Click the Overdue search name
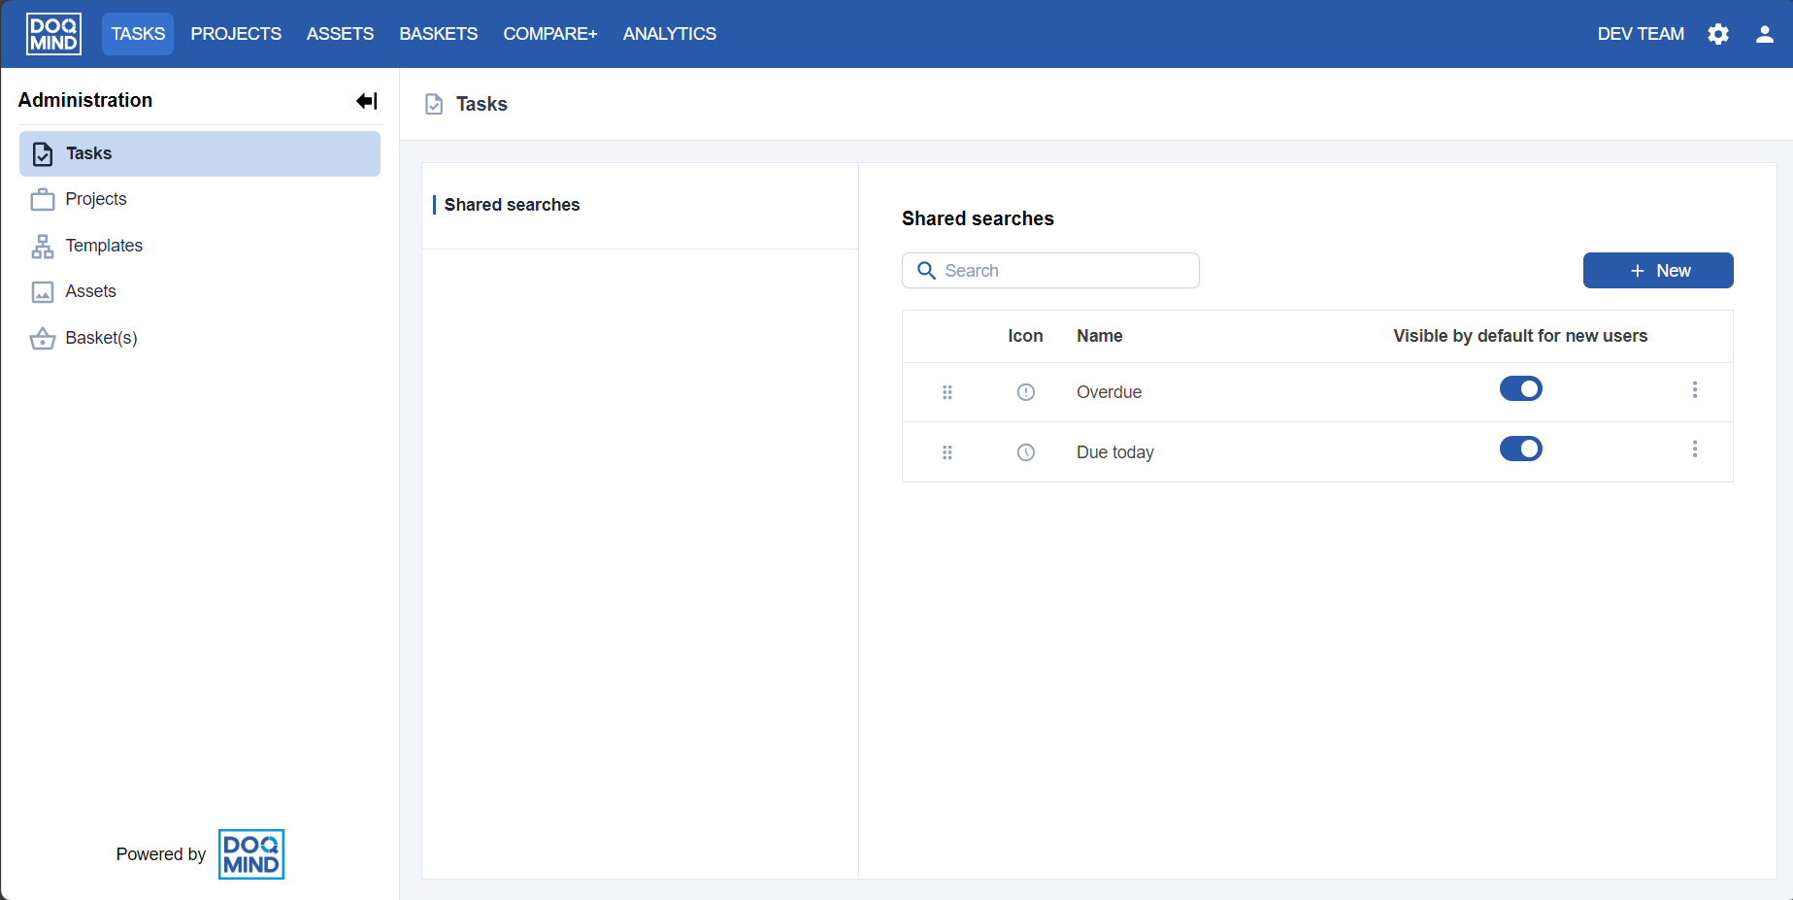Viewport: 1793px width, 900px height. click(1109, 392)
